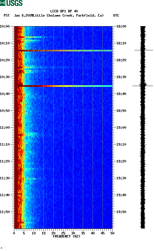Image resolution: width=155 pixels, height=251 pixels.
Task: Click the 40 Hz frequency tick label
Action: (x=93, y=233)
